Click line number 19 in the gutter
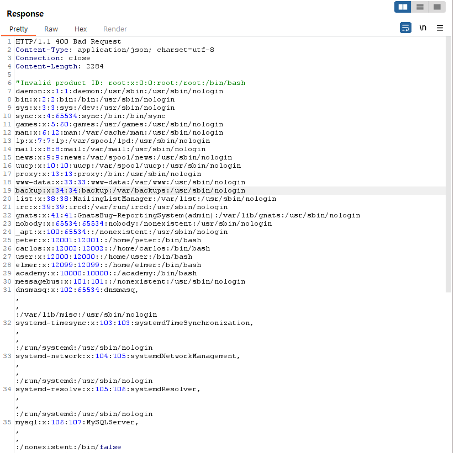Screen dimensions: 454x453 point(7,190)
